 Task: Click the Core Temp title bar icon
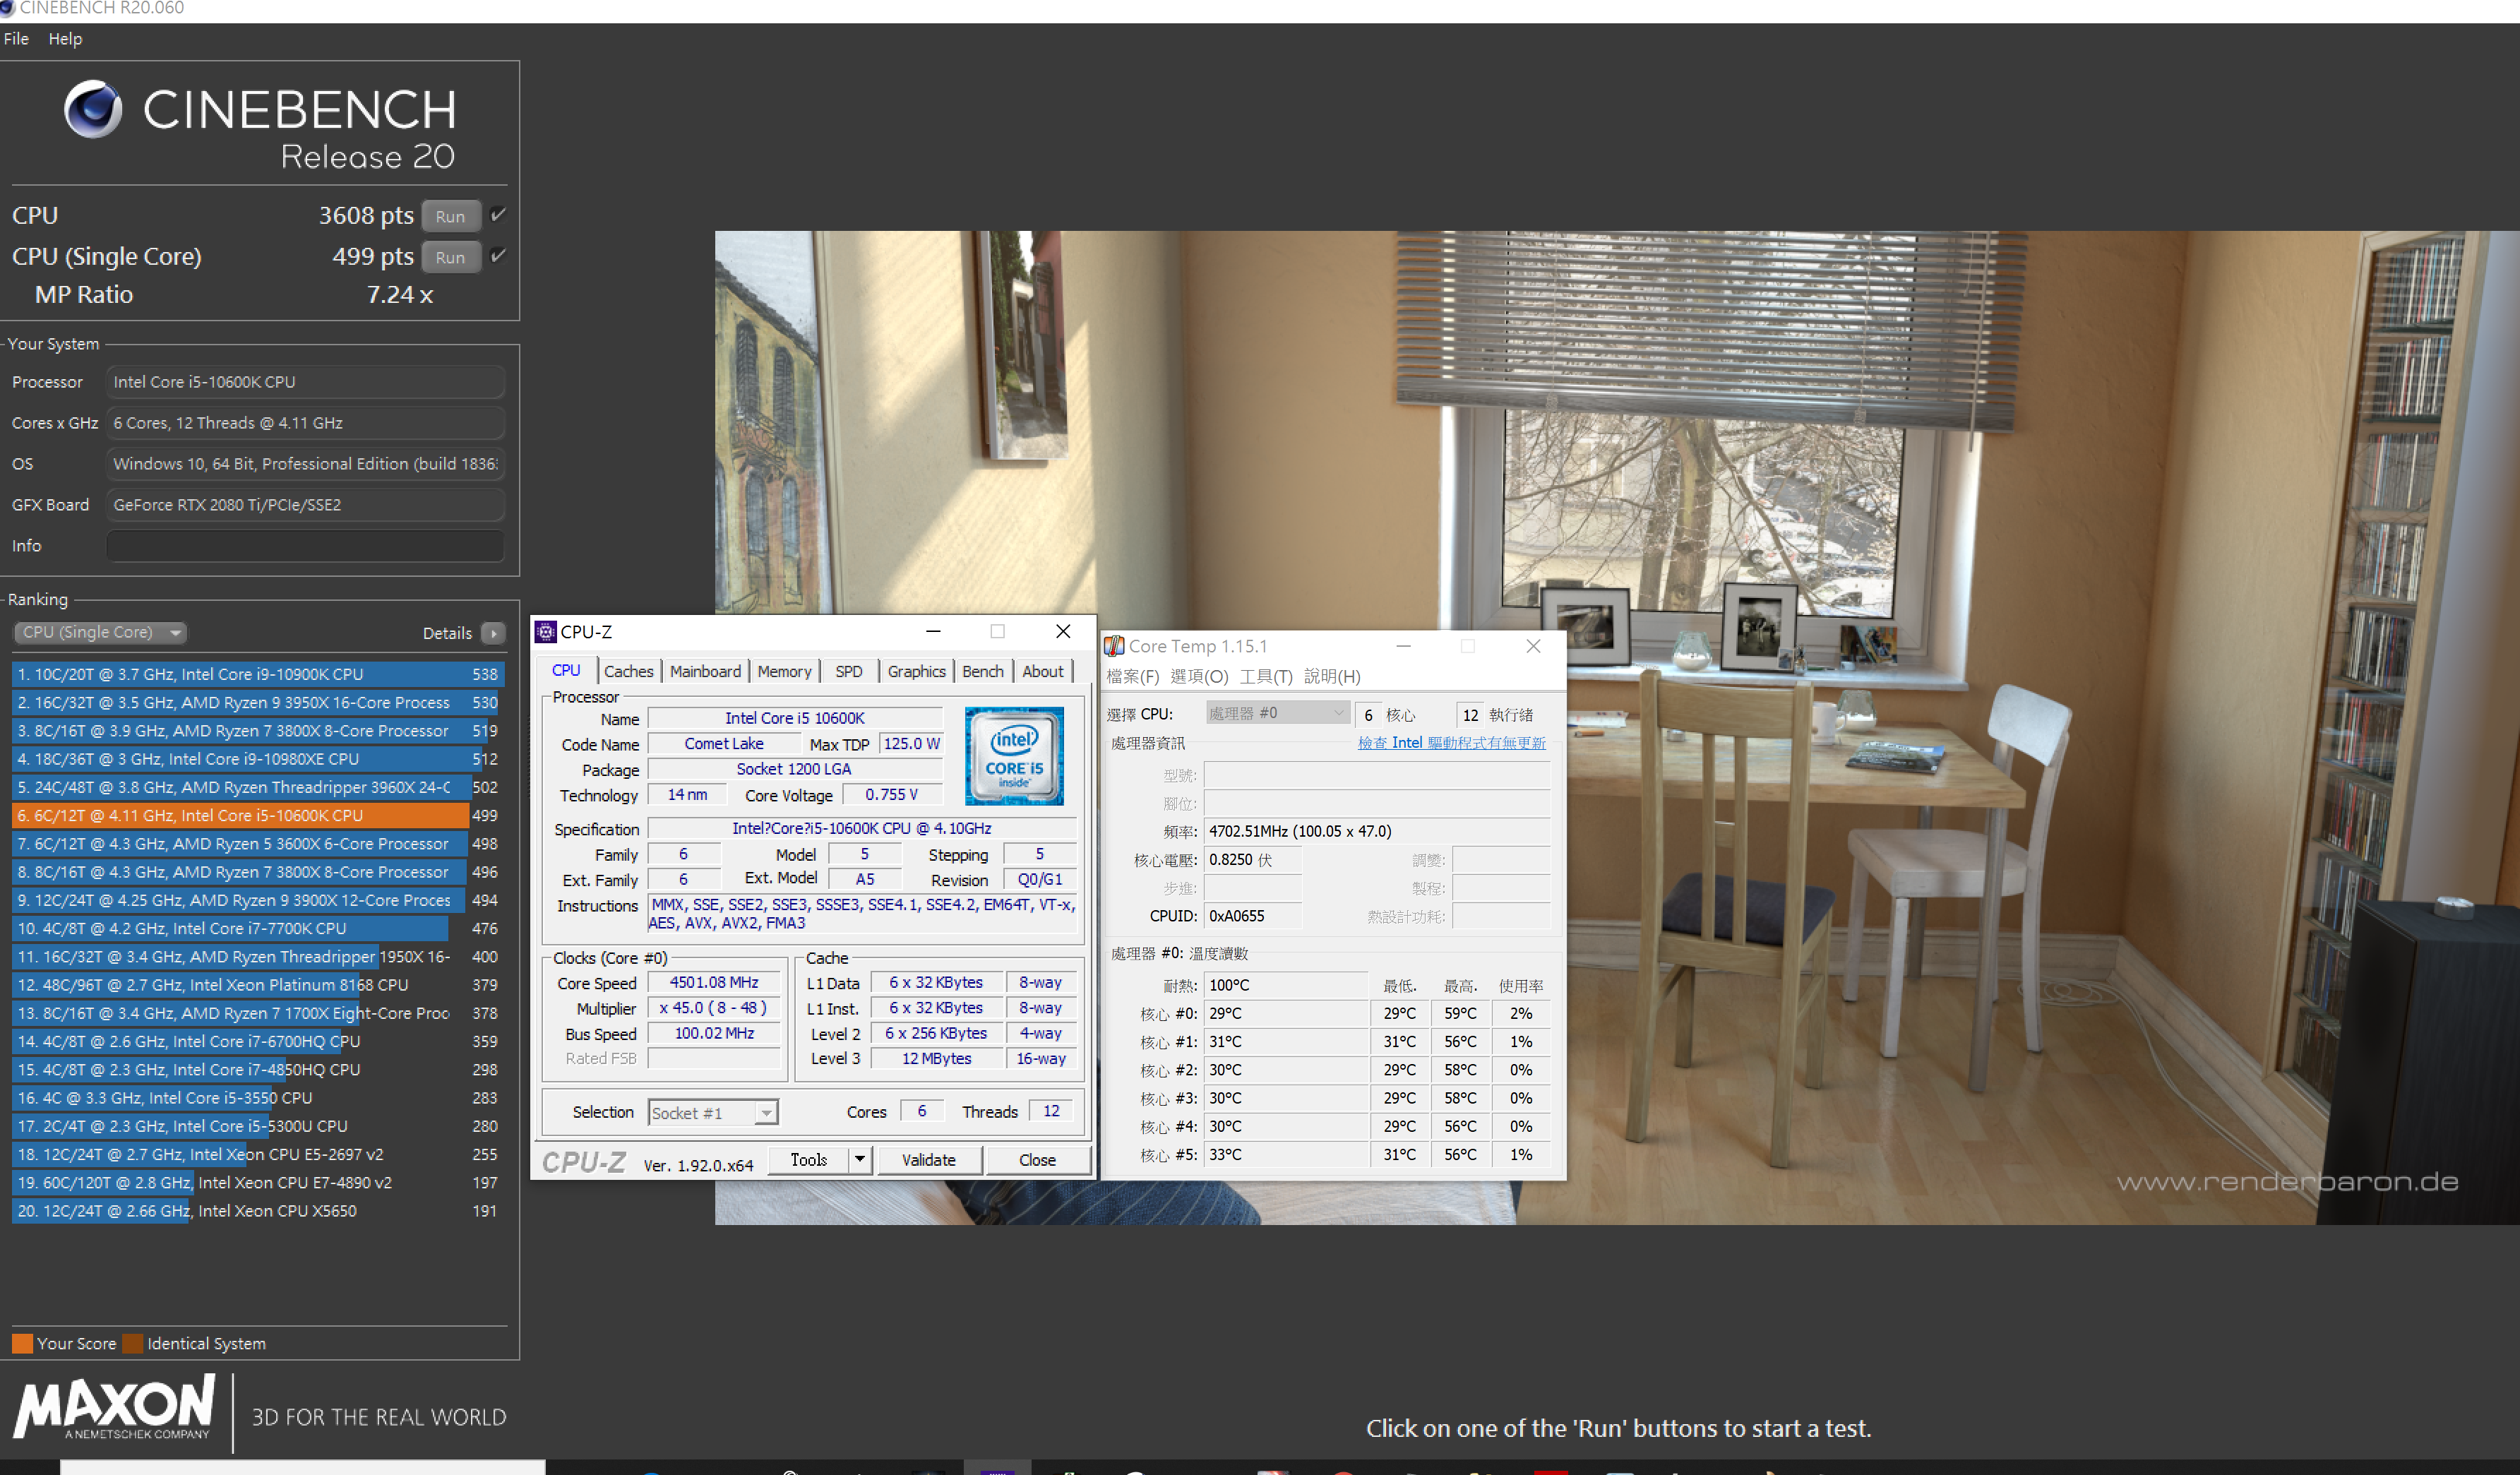pos(1114,646)
